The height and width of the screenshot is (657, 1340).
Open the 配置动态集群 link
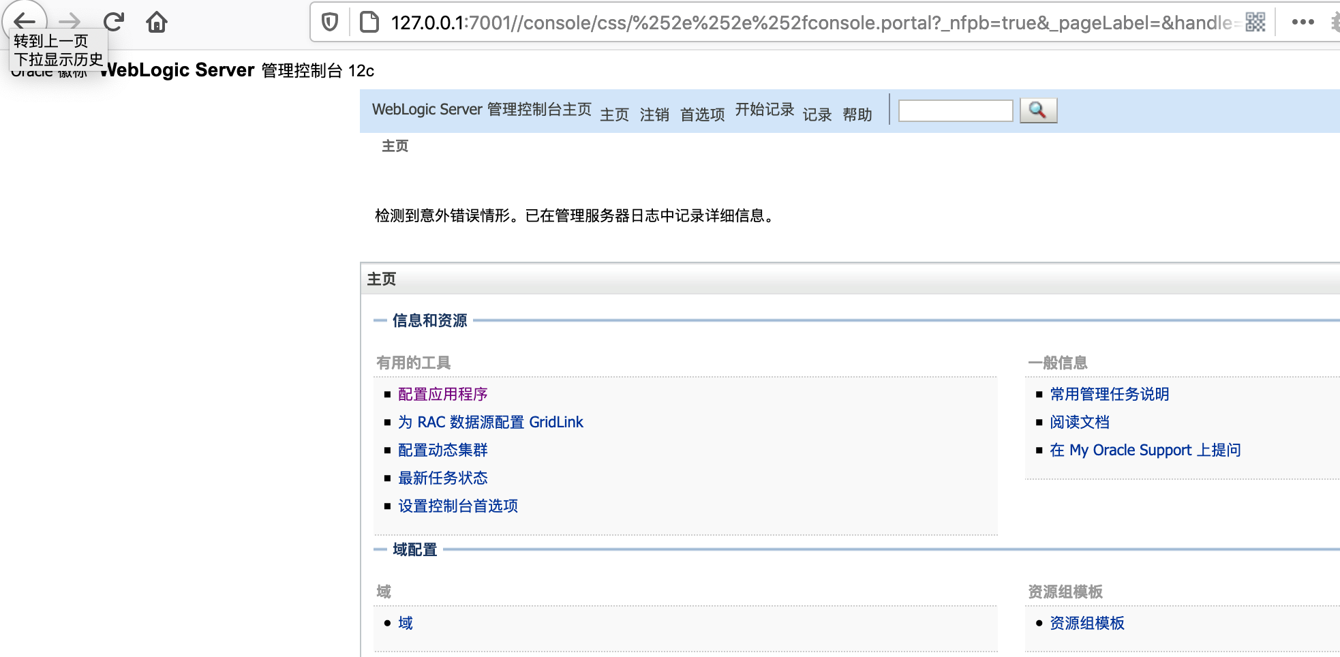443,450
